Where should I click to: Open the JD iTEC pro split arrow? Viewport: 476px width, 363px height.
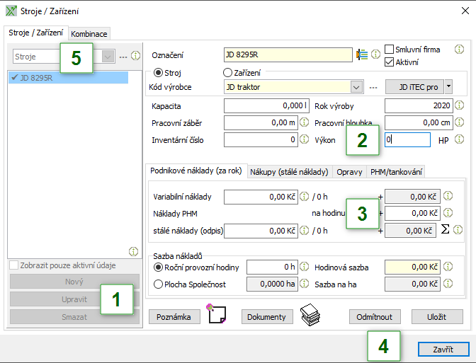[448, 87]
